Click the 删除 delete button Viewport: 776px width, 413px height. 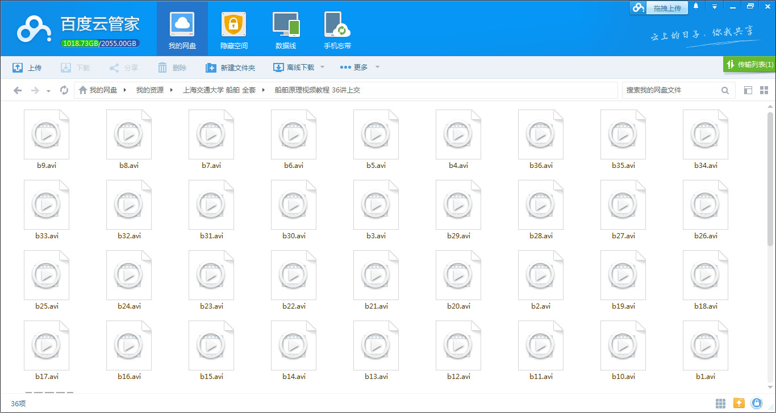(172, 68)
